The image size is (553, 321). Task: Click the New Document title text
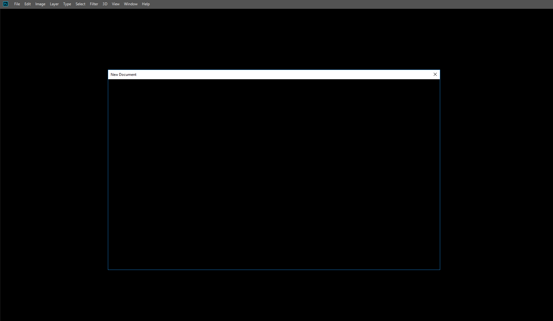tap(123, 75)
